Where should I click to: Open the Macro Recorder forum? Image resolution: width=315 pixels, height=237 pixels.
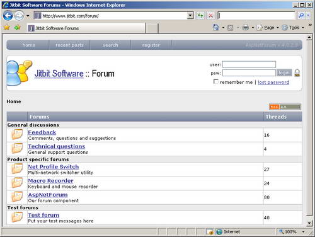[x=51, y=181]
